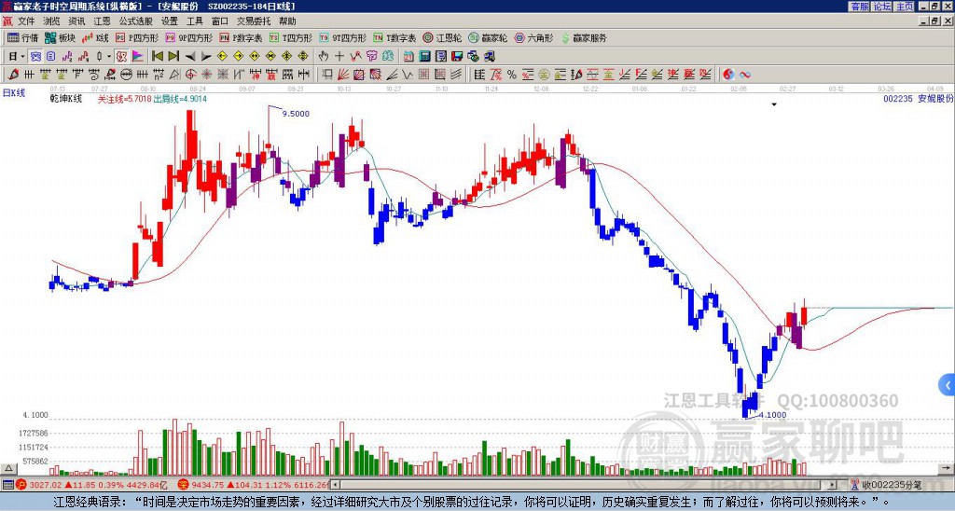Open the 六角形 hexagon tool
The image size is (955, 511).
point(533,37)
